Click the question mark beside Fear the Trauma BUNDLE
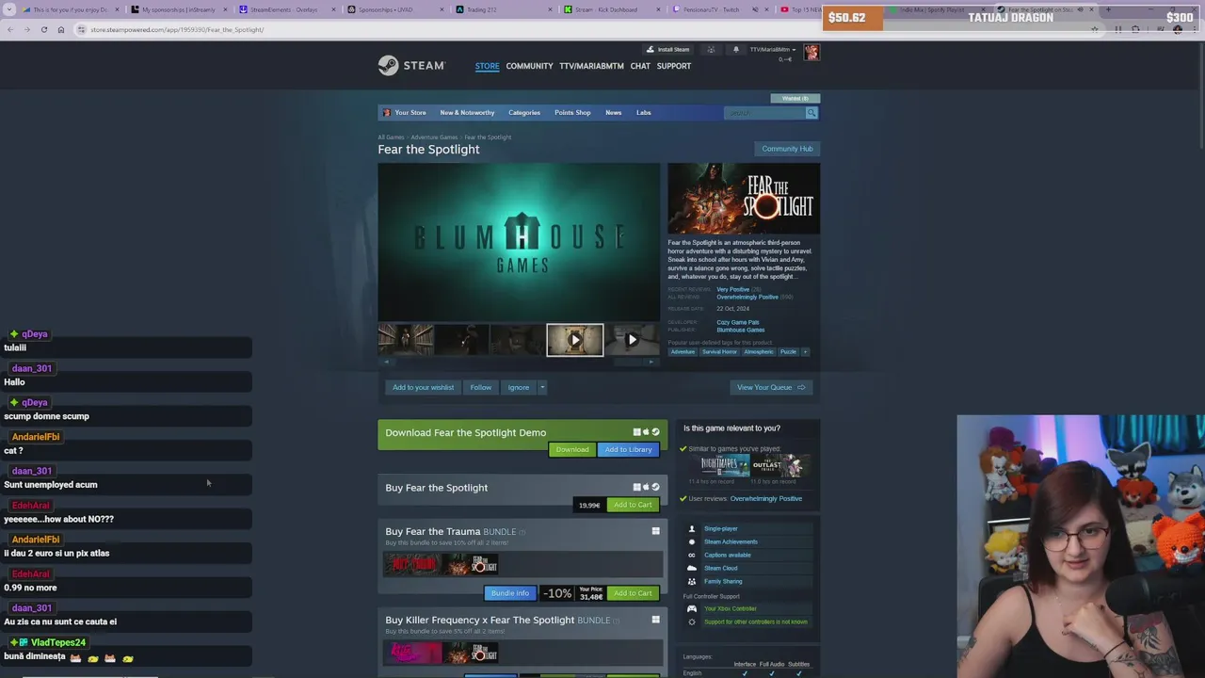This screenshot has height=678, width=1205. [x=522, y=532]
